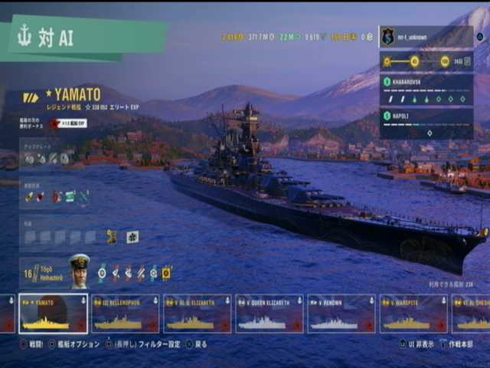This screenshot has width=490, height=368.
Task: Open the mr-t_unknown player profile banner
Action: tap(426, 37)
